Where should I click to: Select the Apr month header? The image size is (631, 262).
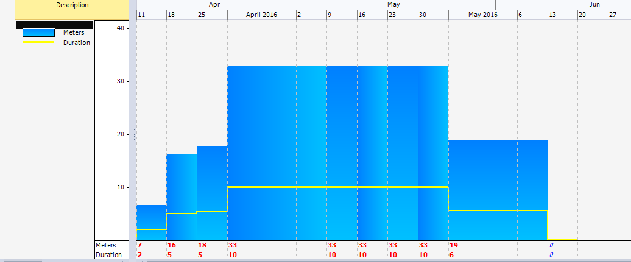pos(214,4)
